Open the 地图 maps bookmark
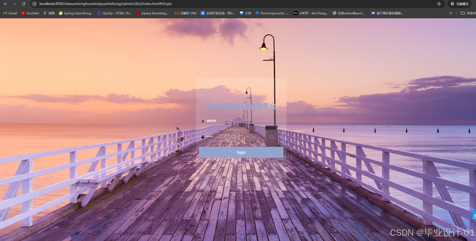Viewport: 476px width, 241px height. coord(49,13)
